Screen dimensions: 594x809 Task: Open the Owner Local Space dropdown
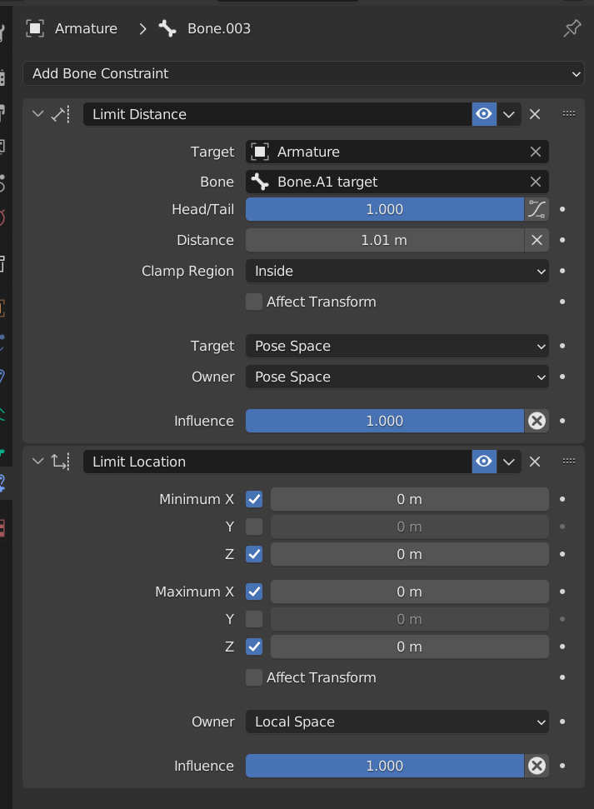coord(397,722)
